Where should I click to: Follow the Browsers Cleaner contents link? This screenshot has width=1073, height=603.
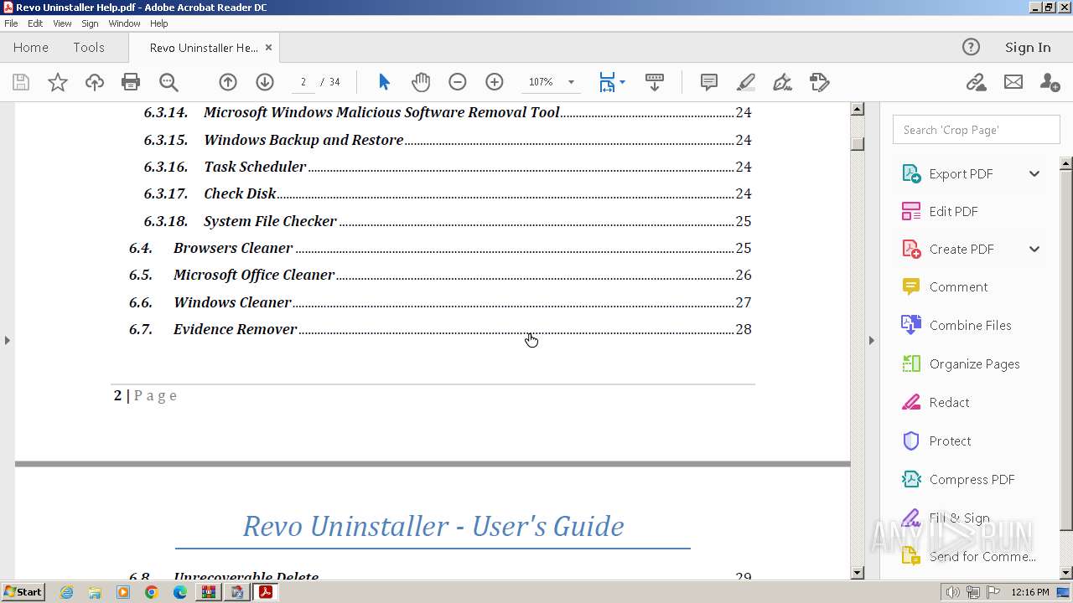[x=440, y=248]
